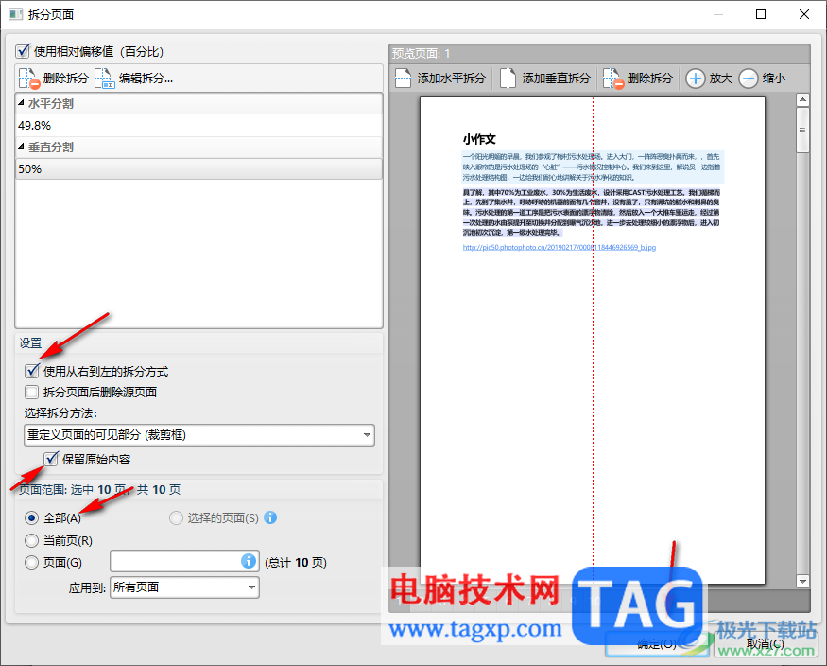Image resolution: width=827 pixels, height=666 pixels.
Task: Select the 页面(G) radio button
Action: click(31, 563)
